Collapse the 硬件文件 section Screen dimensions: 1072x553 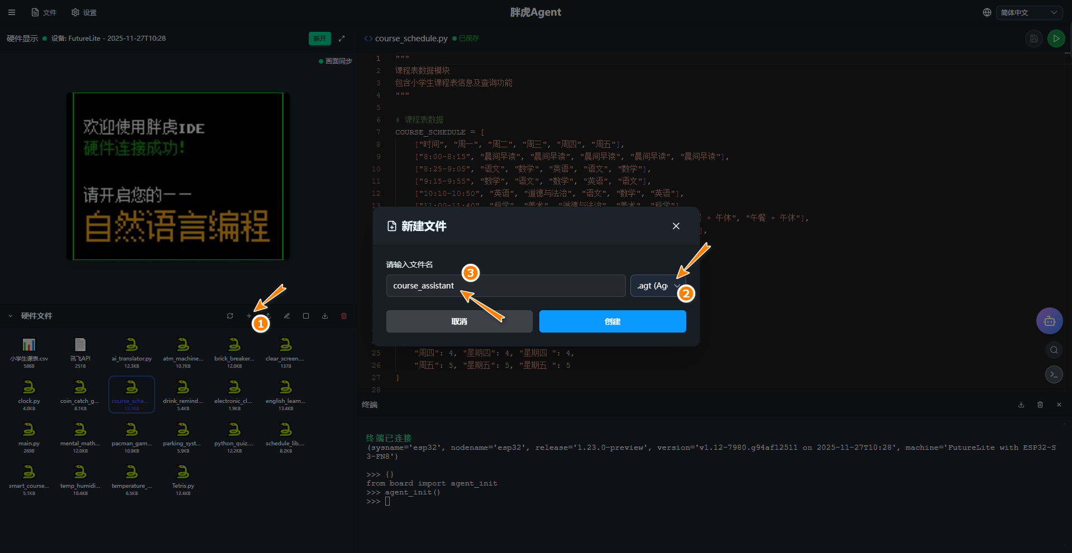click(x=11, y=316)
